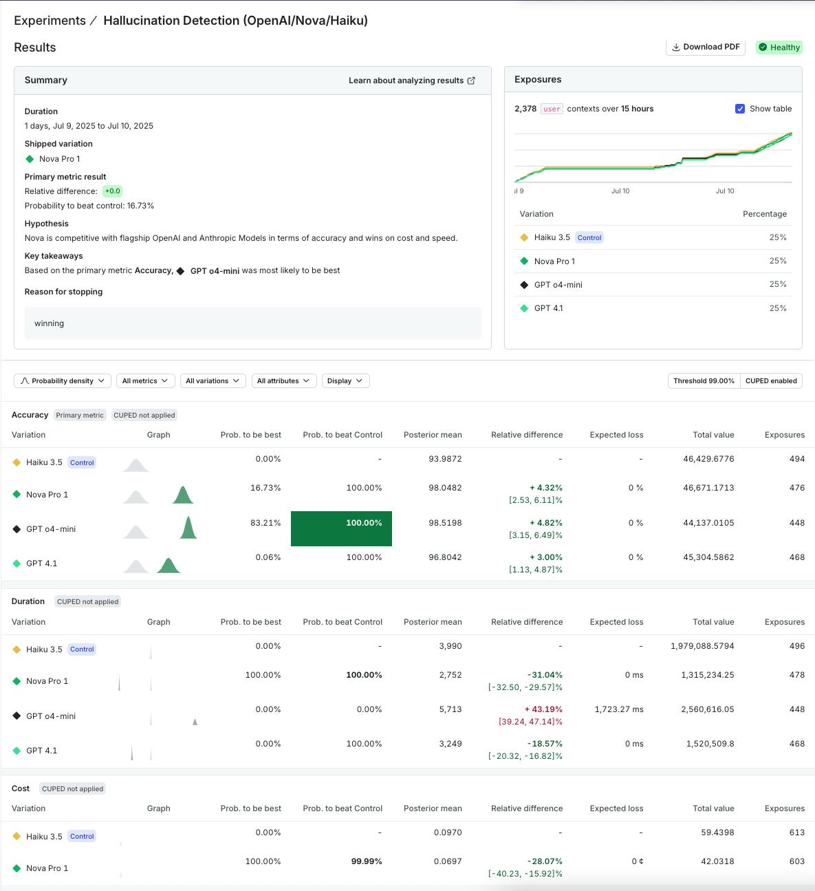Click the -31.04% relative difference value
Viewport: 815px width, 891px height.
point(545,675)
